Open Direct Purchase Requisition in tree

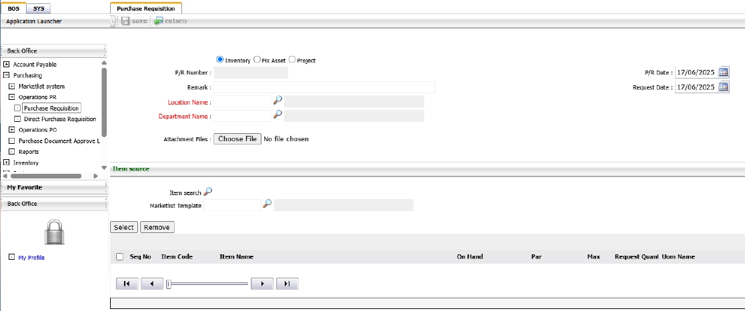click(59, 119)
